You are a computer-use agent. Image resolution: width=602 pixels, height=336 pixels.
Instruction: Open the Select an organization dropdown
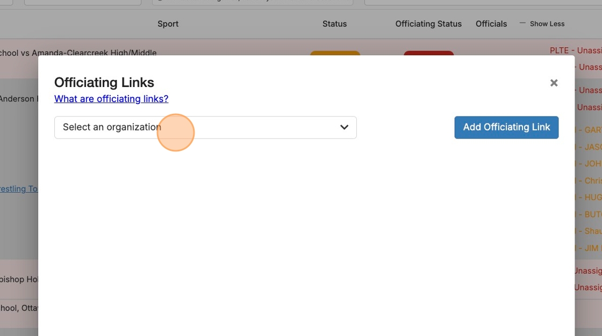point(205,128)
